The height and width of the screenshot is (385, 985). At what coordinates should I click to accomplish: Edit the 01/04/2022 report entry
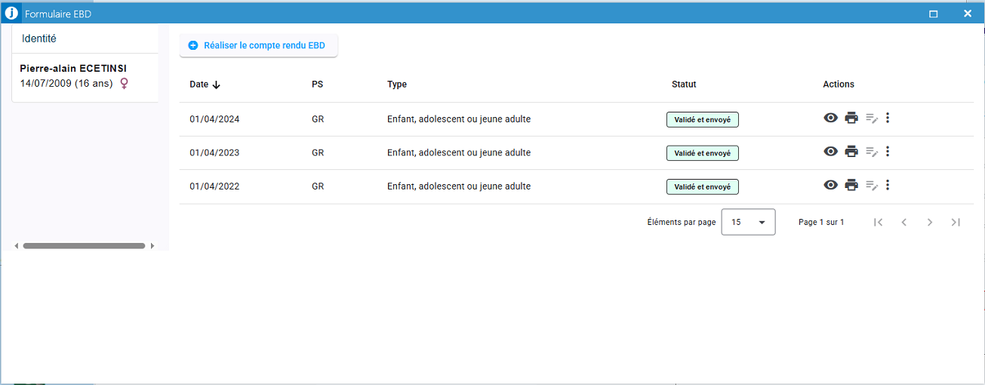pyautogui.click(x=871, y=185)
